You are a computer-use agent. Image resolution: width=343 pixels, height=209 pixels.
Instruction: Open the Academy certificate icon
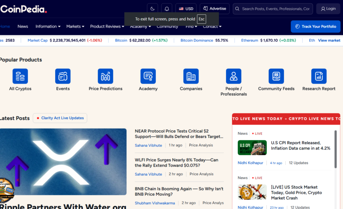click(x=148, y=76)
